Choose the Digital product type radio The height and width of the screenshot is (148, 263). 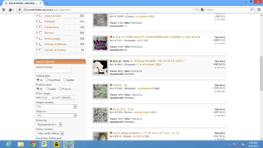point(47,89)
